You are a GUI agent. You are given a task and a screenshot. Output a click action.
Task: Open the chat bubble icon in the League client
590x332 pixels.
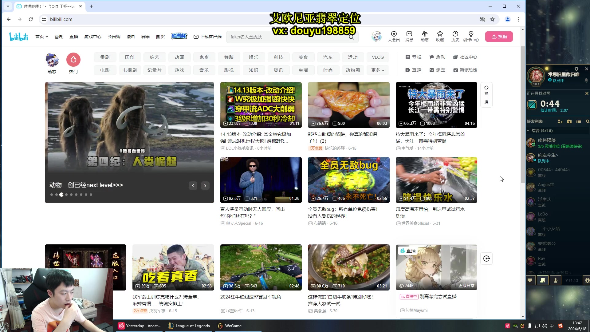[529, 280]
